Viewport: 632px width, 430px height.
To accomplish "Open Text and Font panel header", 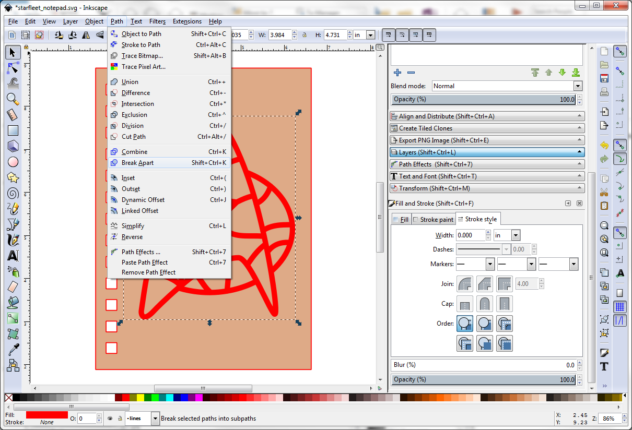I will point(487,176).
